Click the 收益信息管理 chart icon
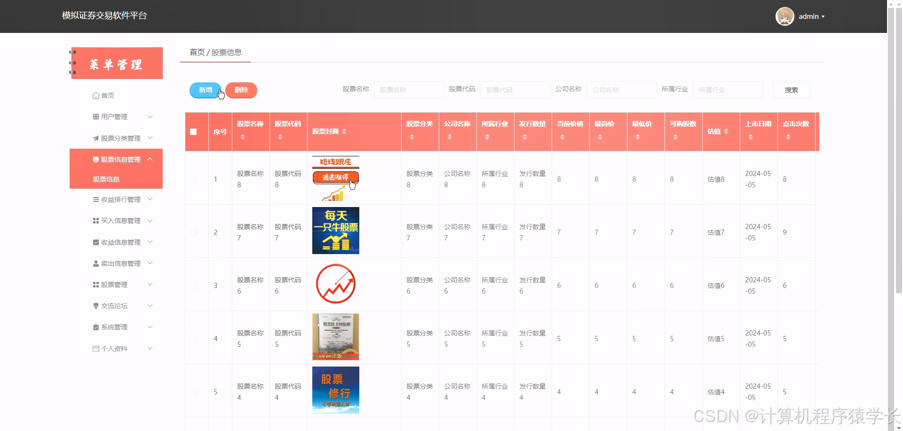903x431 pixels. point(95,242)
